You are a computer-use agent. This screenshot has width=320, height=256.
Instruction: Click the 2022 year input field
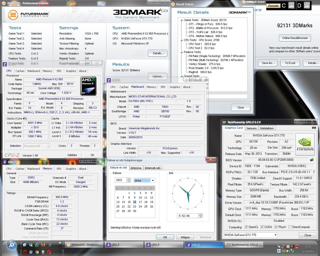[x=121, y=180]
